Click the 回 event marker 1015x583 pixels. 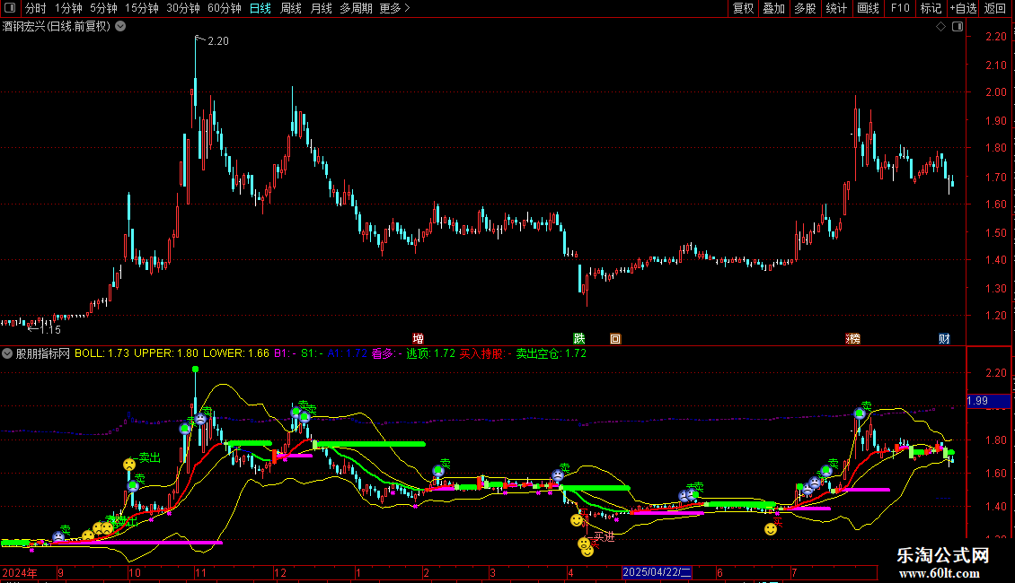(615, 339)
